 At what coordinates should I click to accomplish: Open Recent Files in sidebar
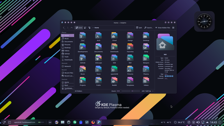tap(67, 73)
